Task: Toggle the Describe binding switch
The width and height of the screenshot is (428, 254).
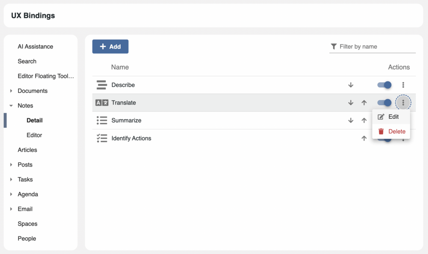Action: (x=384, y=85)
